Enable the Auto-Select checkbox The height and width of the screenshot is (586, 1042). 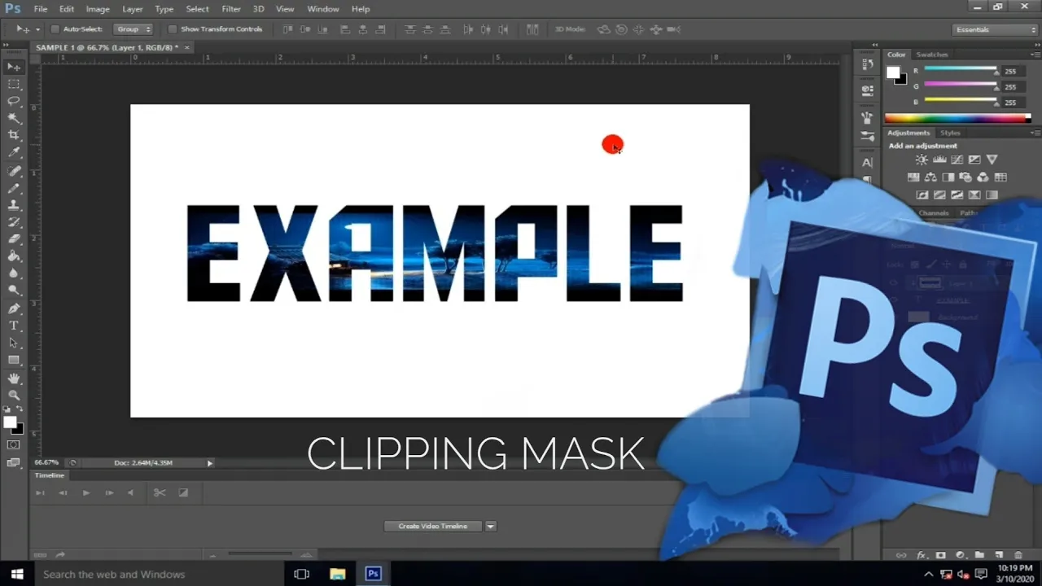click(55, 29)
